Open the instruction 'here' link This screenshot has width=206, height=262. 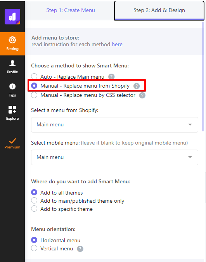[x=117, y=44]
